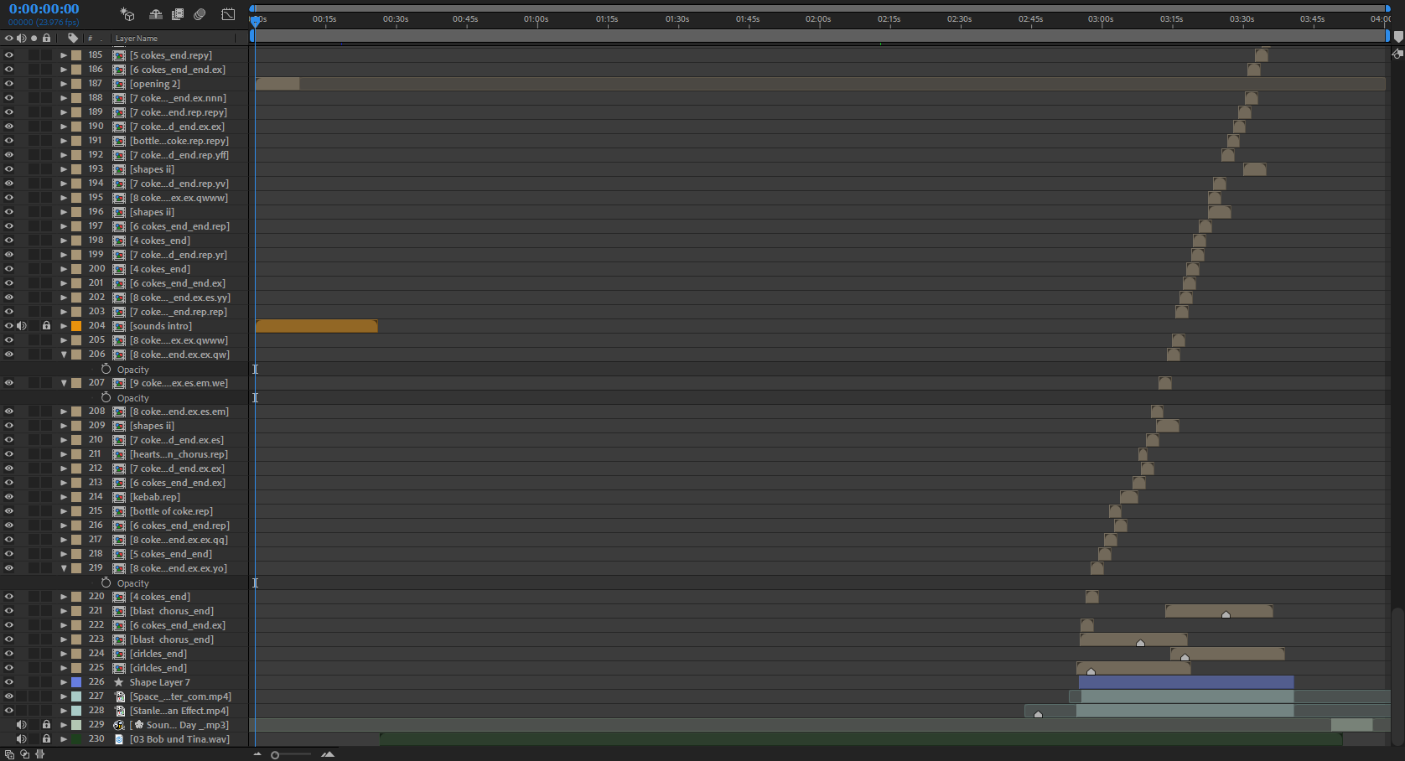This screenshot has height=761, width=1405.
Task: Hide layer 185 with its eye toggle
Action: coord(9,55)
